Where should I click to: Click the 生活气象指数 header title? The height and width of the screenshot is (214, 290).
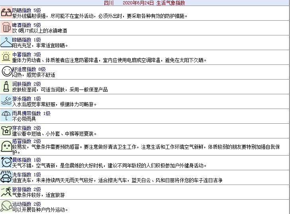[x=170, y=3]
